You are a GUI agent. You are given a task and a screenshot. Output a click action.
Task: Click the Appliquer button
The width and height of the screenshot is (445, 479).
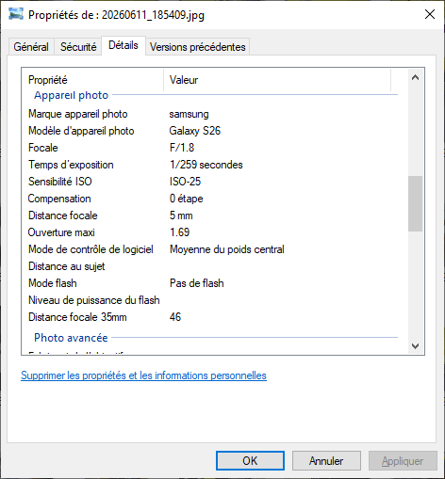pos(403,460)
